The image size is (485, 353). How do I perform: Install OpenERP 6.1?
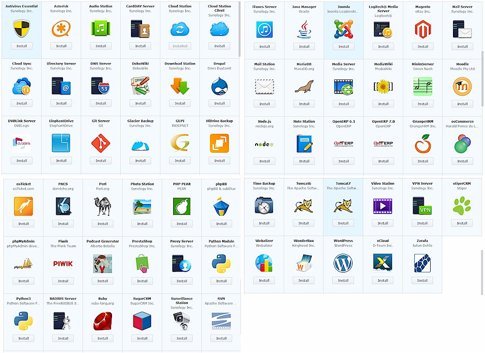[344, 161]
